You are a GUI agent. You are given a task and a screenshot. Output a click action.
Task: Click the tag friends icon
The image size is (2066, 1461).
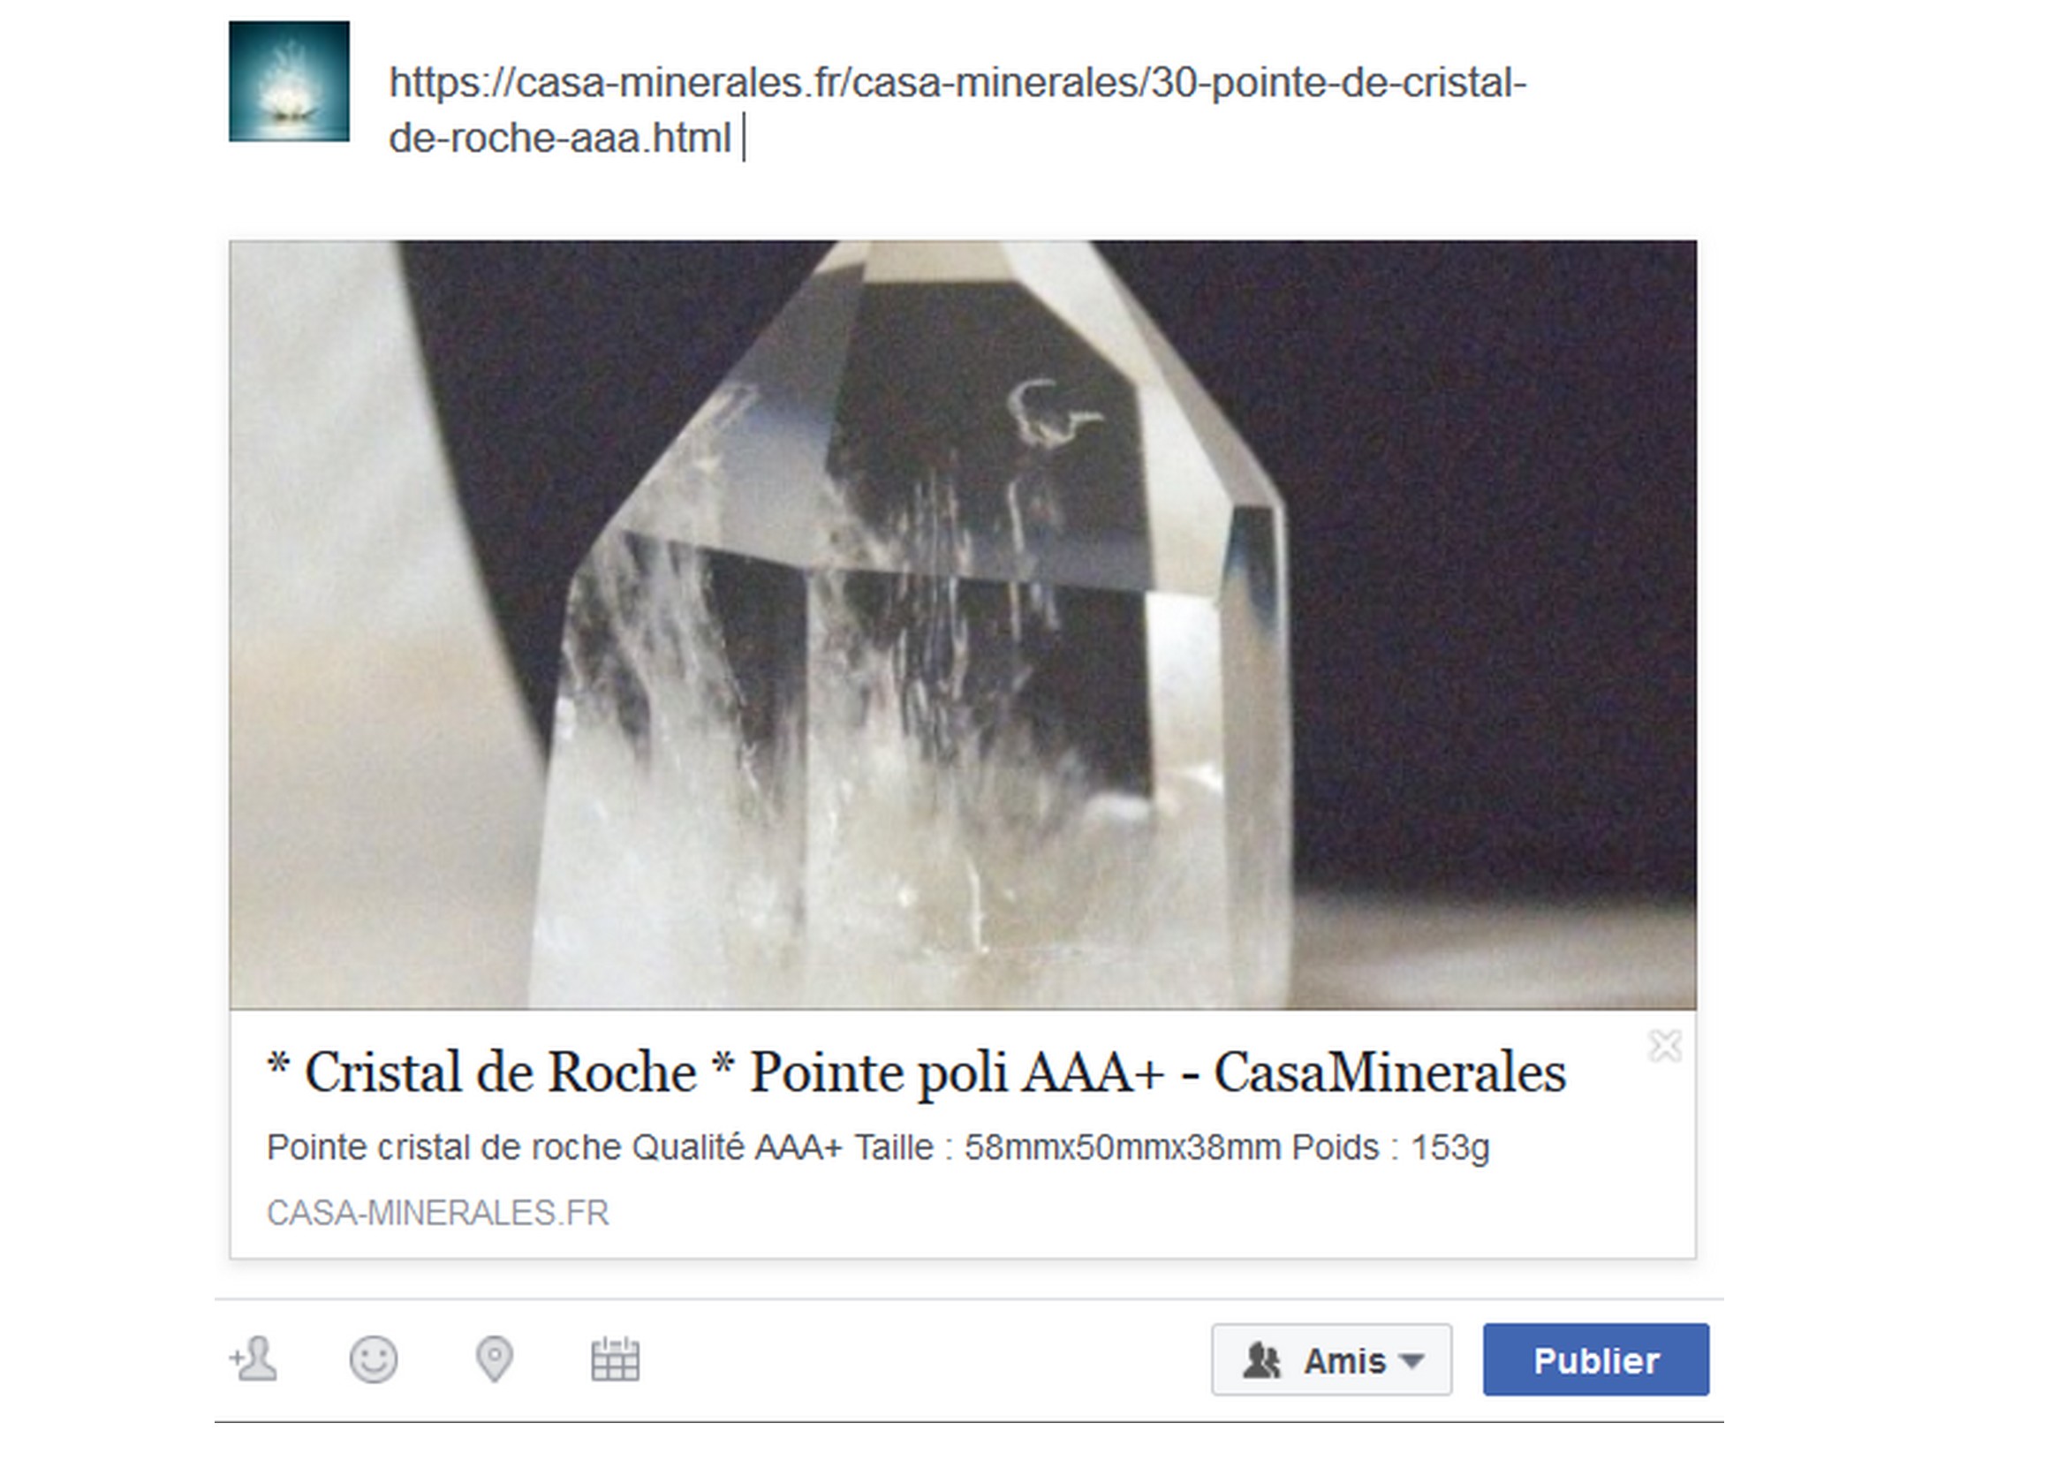[254, 1359]
